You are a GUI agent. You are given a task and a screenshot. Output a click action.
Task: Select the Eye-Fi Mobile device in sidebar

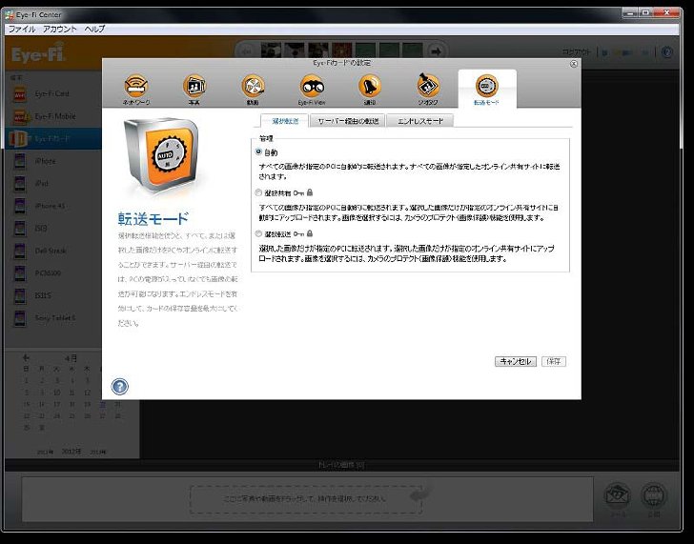click(53, 116)
